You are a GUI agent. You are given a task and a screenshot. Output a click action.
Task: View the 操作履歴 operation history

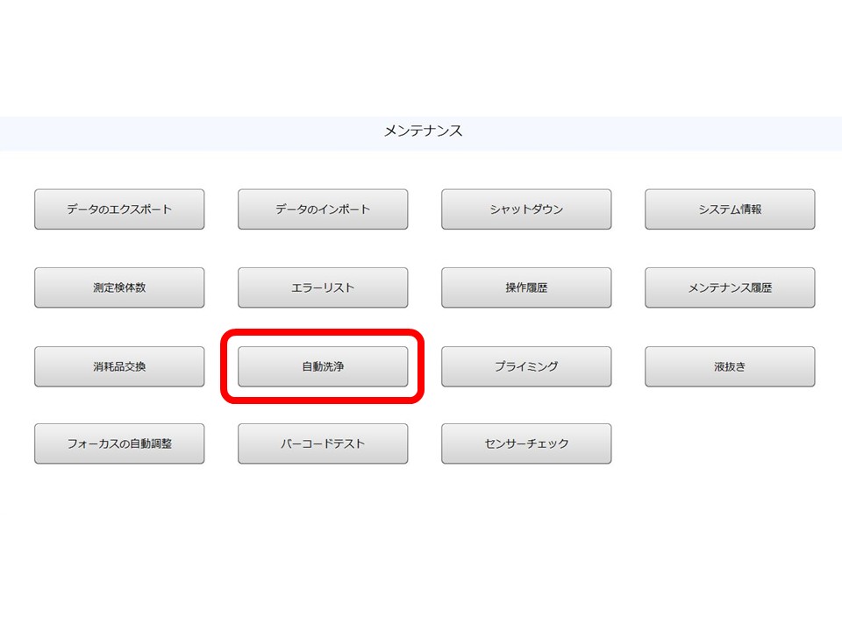tap(526, 287)
